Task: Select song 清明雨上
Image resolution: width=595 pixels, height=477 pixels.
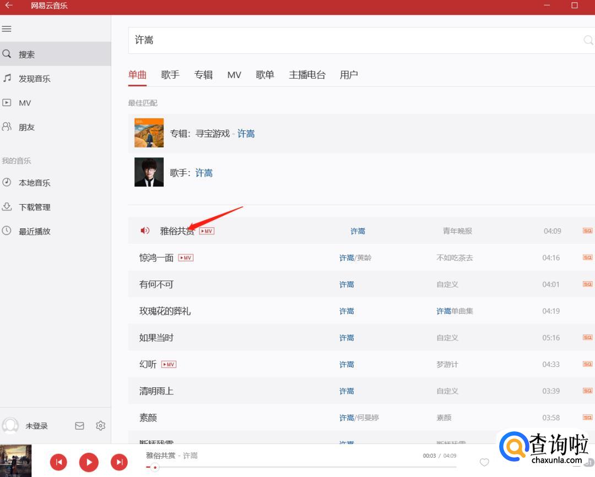Action: [156, 391]
